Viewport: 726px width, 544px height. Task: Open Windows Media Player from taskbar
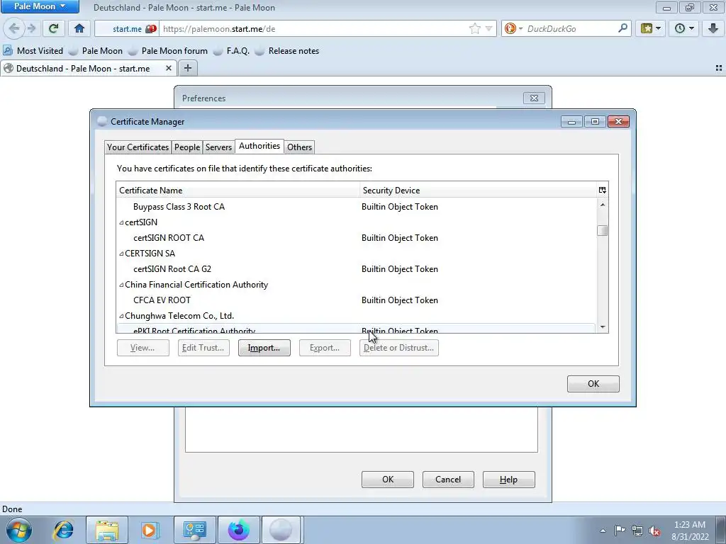tap(150, 530)
